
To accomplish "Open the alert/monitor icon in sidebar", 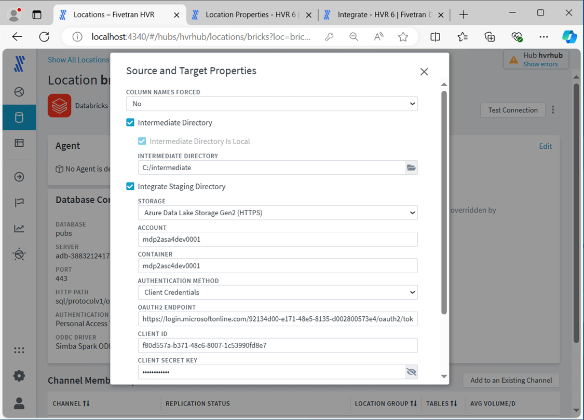I will coord(19,255).
